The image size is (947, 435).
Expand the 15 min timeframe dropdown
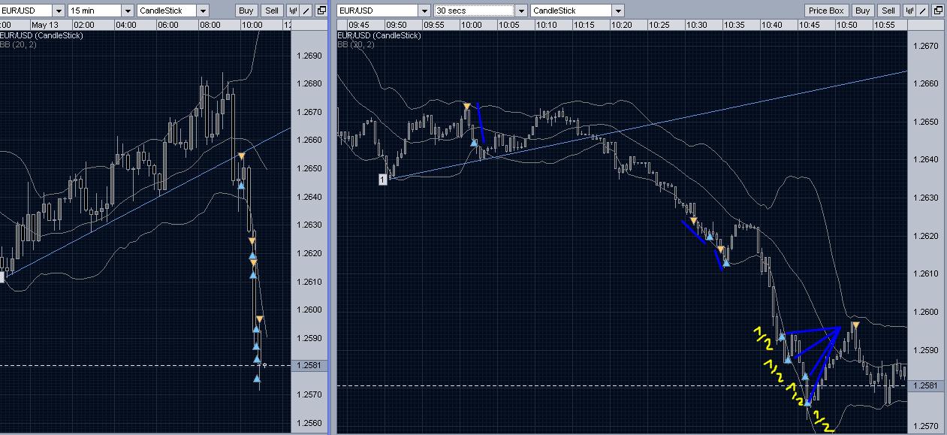[x=128, y=11]
